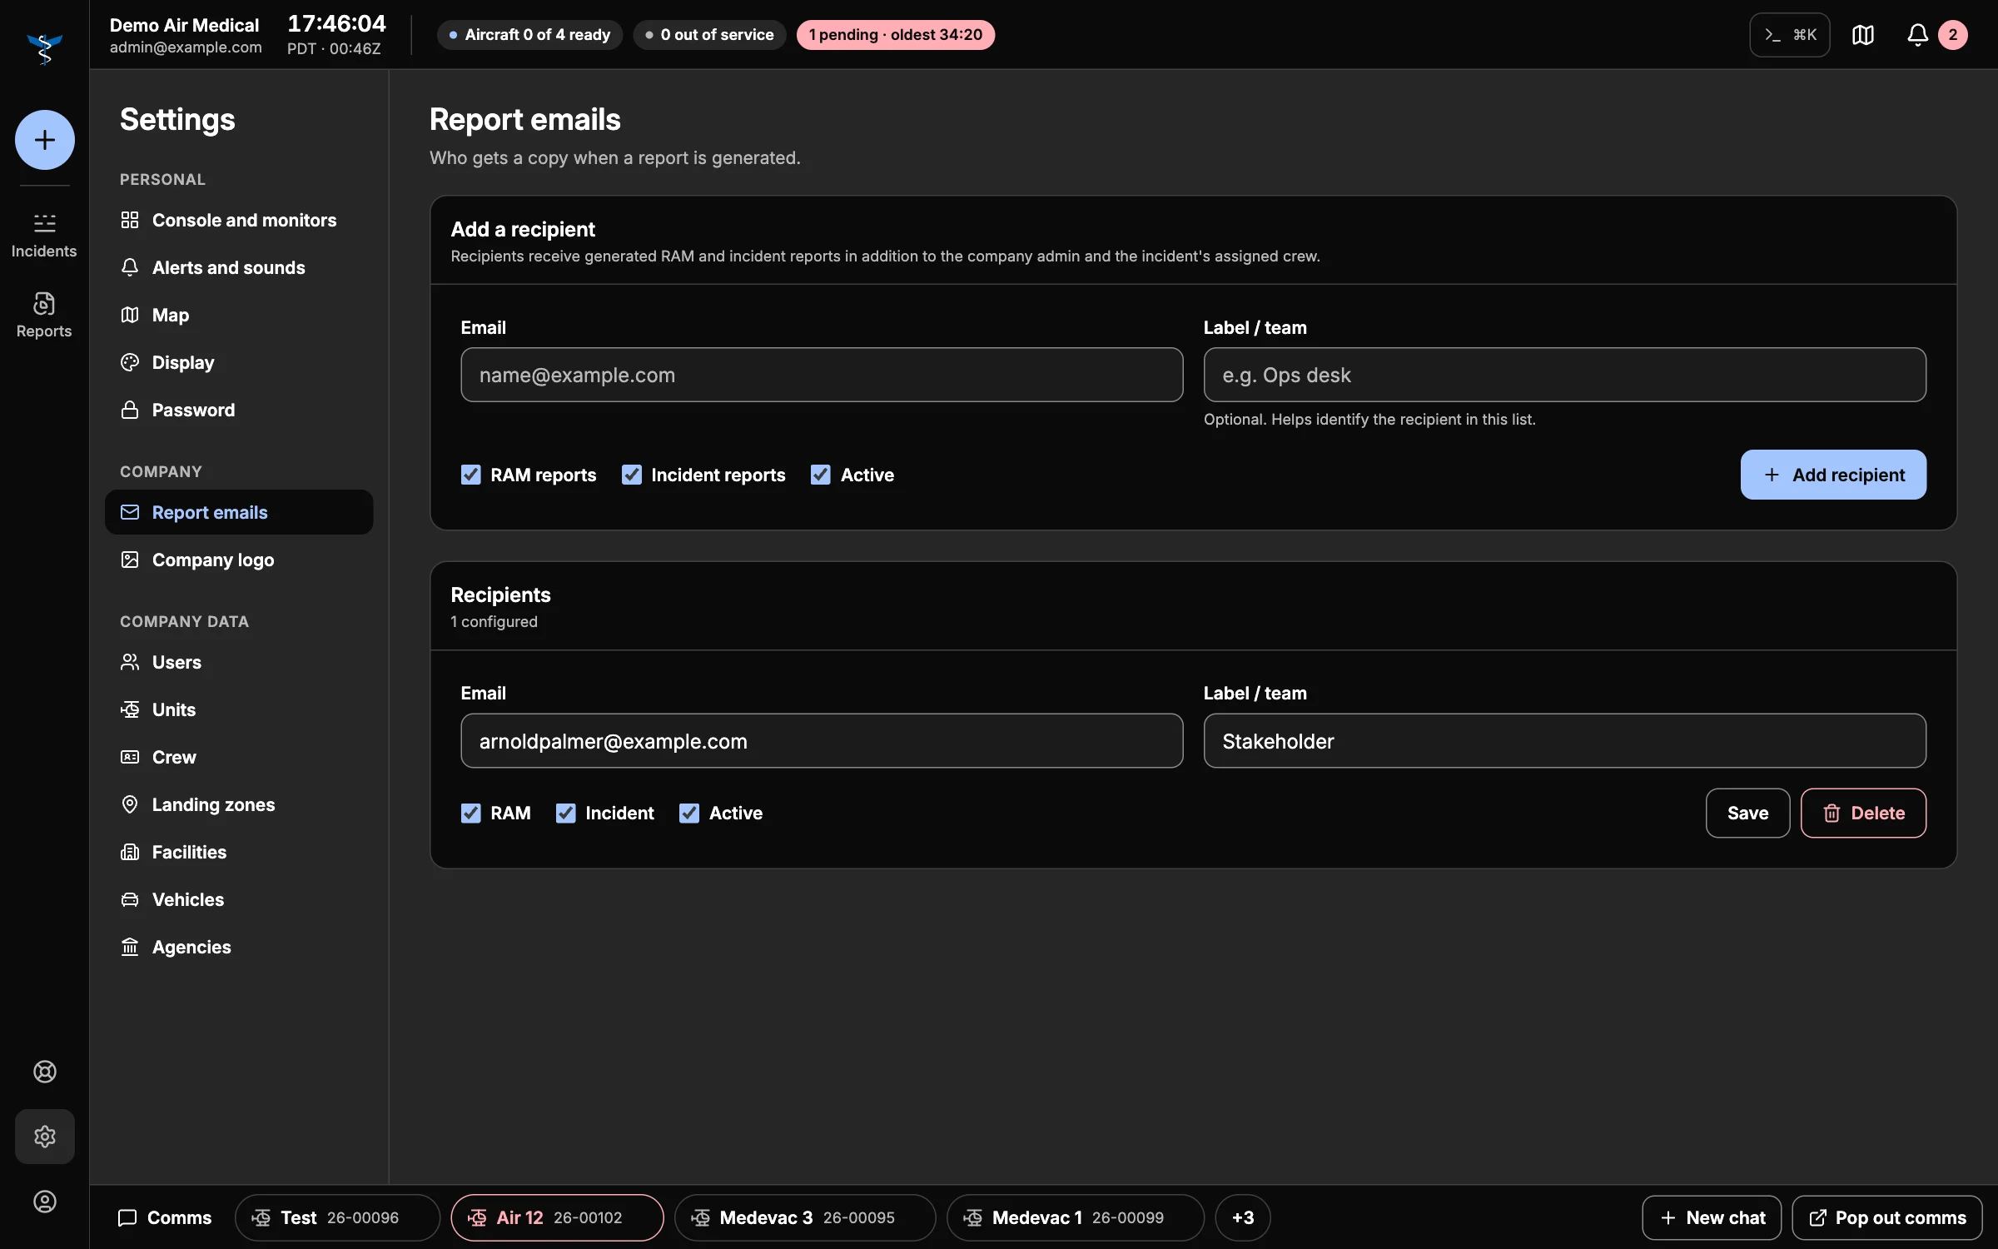Open the map icon in top bar
This screenshot has height=1249, width=1998.
pyautogui.click(x=1863, y=35)
